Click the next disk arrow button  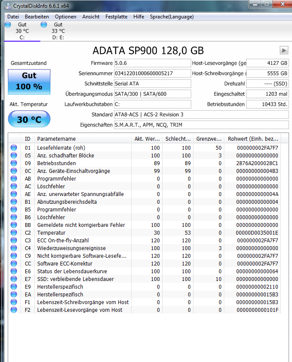284,50
